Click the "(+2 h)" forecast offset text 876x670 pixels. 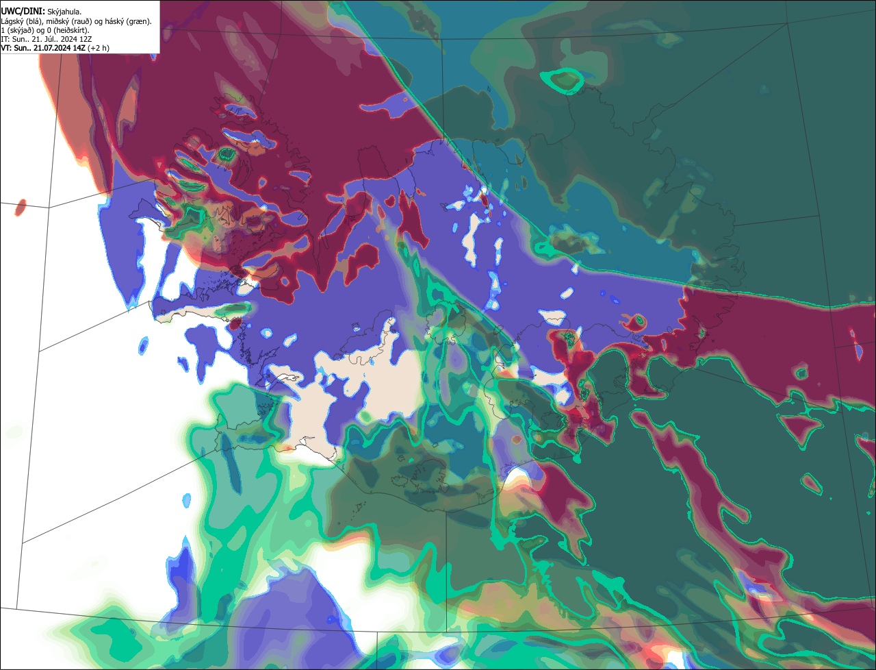pyautogui.click(x=99, y=48)
